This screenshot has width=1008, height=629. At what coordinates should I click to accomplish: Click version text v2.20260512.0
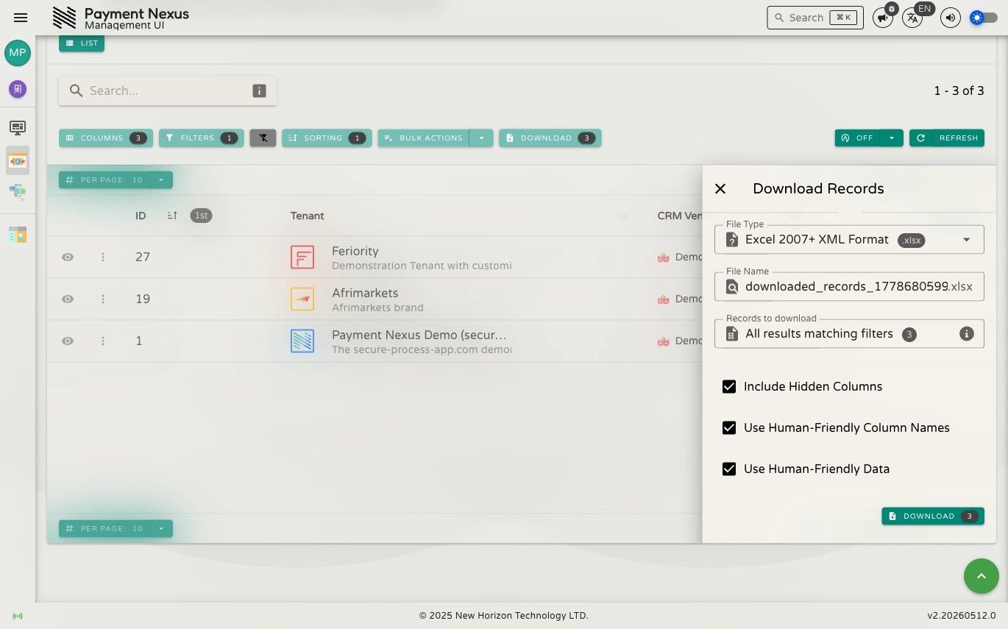962,616
